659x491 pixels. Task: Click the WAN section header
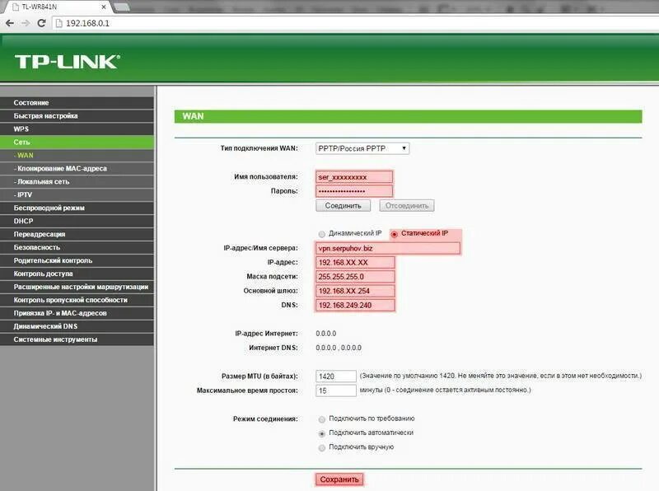click(408, 116)
